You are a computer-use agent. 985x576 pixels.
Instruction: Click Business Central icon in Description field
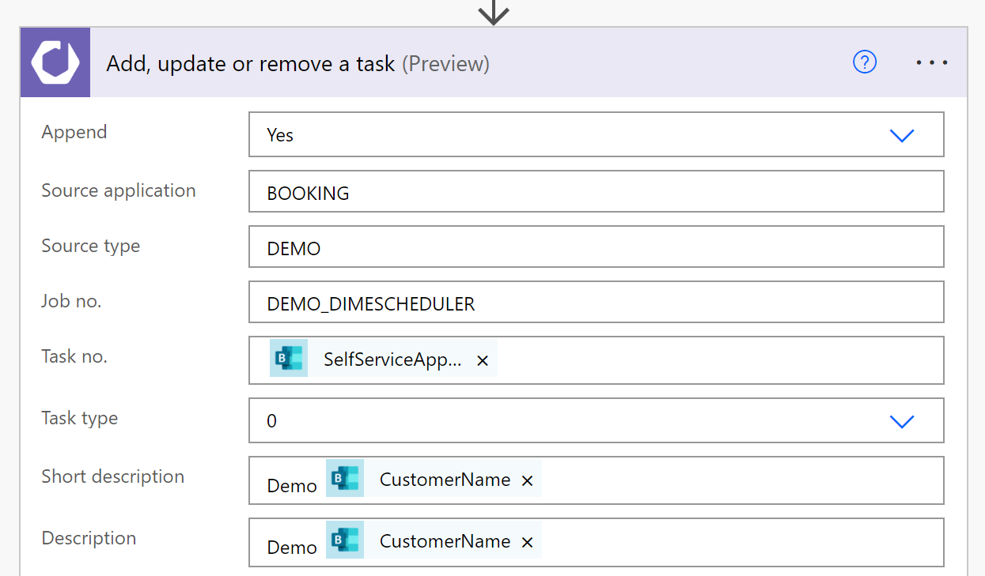pos(345,540)
